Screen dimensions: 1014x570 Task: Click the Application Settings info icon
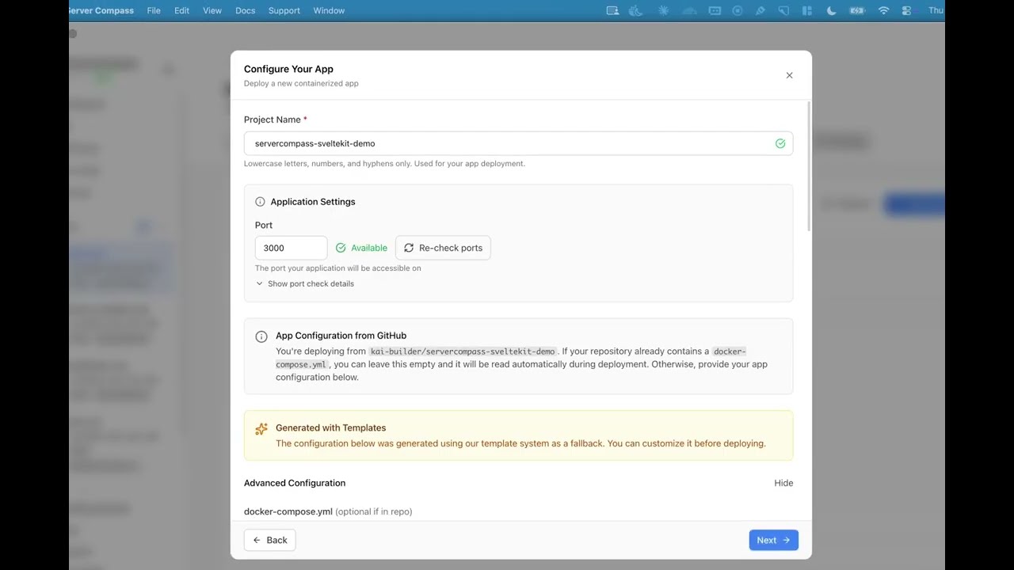pyautogui.click(x=260, y=202)
